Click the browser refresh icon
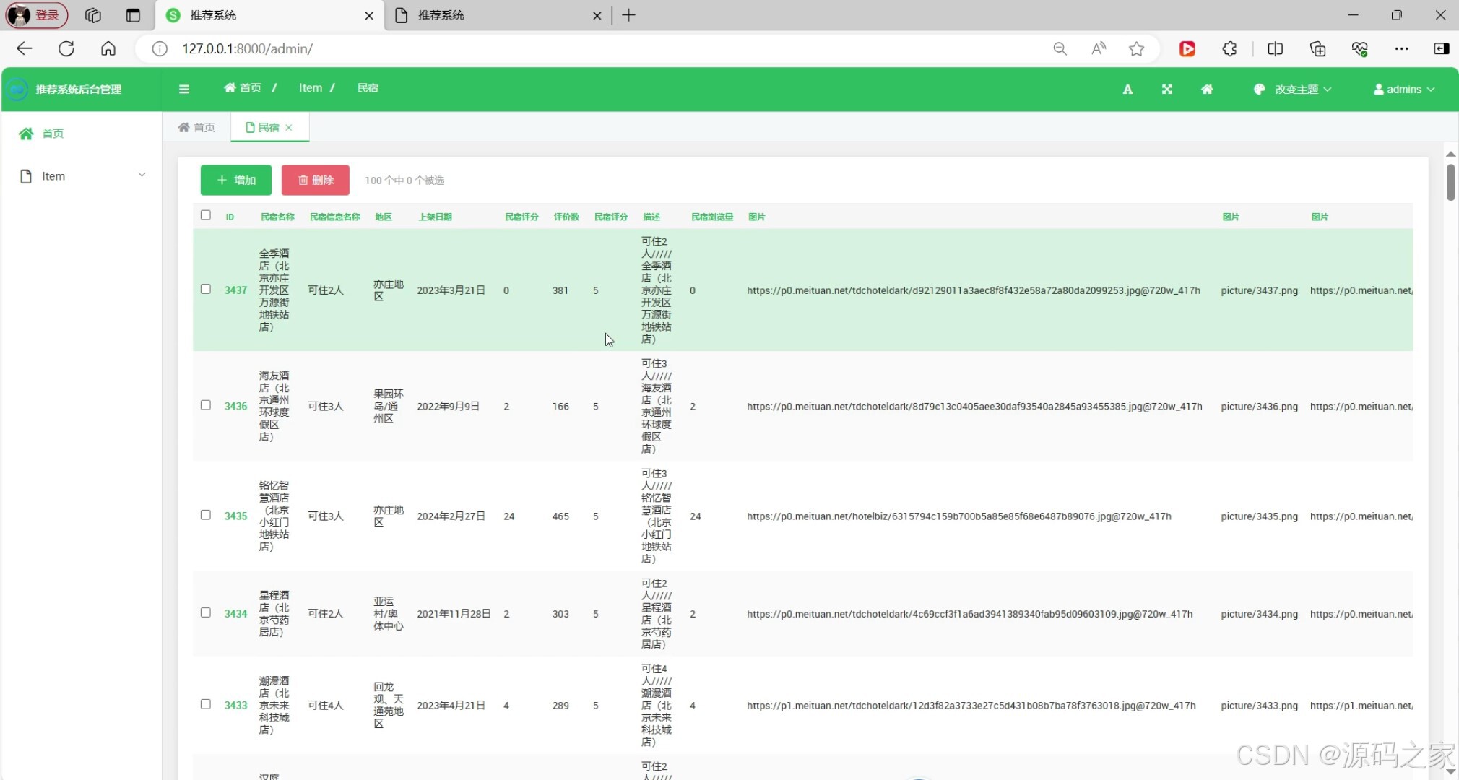The width and height of the screenshot is (1459, 780). [66, 48]
